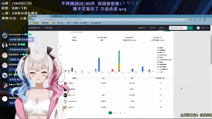
Task: Switch to the first browser tab
Action: point(39,16)
